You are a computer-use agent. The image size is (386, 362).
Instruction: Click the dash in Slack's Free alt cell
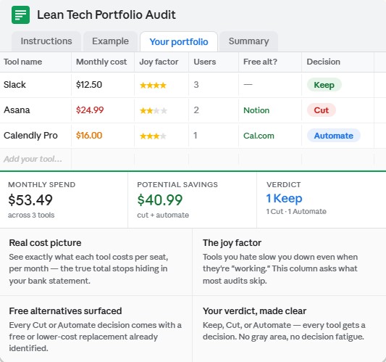(248, 85)
